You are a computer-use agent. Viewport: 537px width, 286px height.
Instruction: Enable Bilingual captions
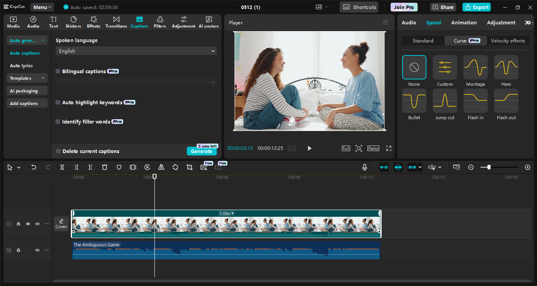[58, 71]
